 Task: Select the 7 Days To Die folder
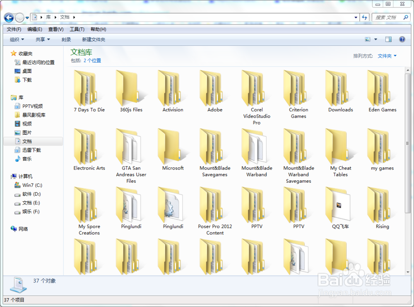(89, 92)
